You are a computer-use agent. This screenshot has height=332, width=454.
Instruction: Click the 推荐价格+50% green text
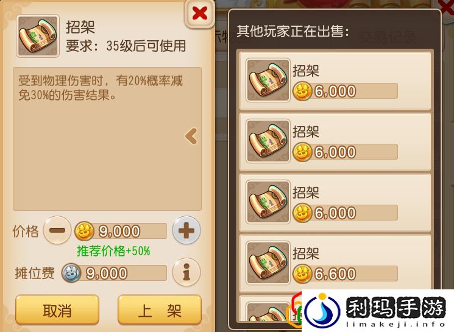coord(113,251)
